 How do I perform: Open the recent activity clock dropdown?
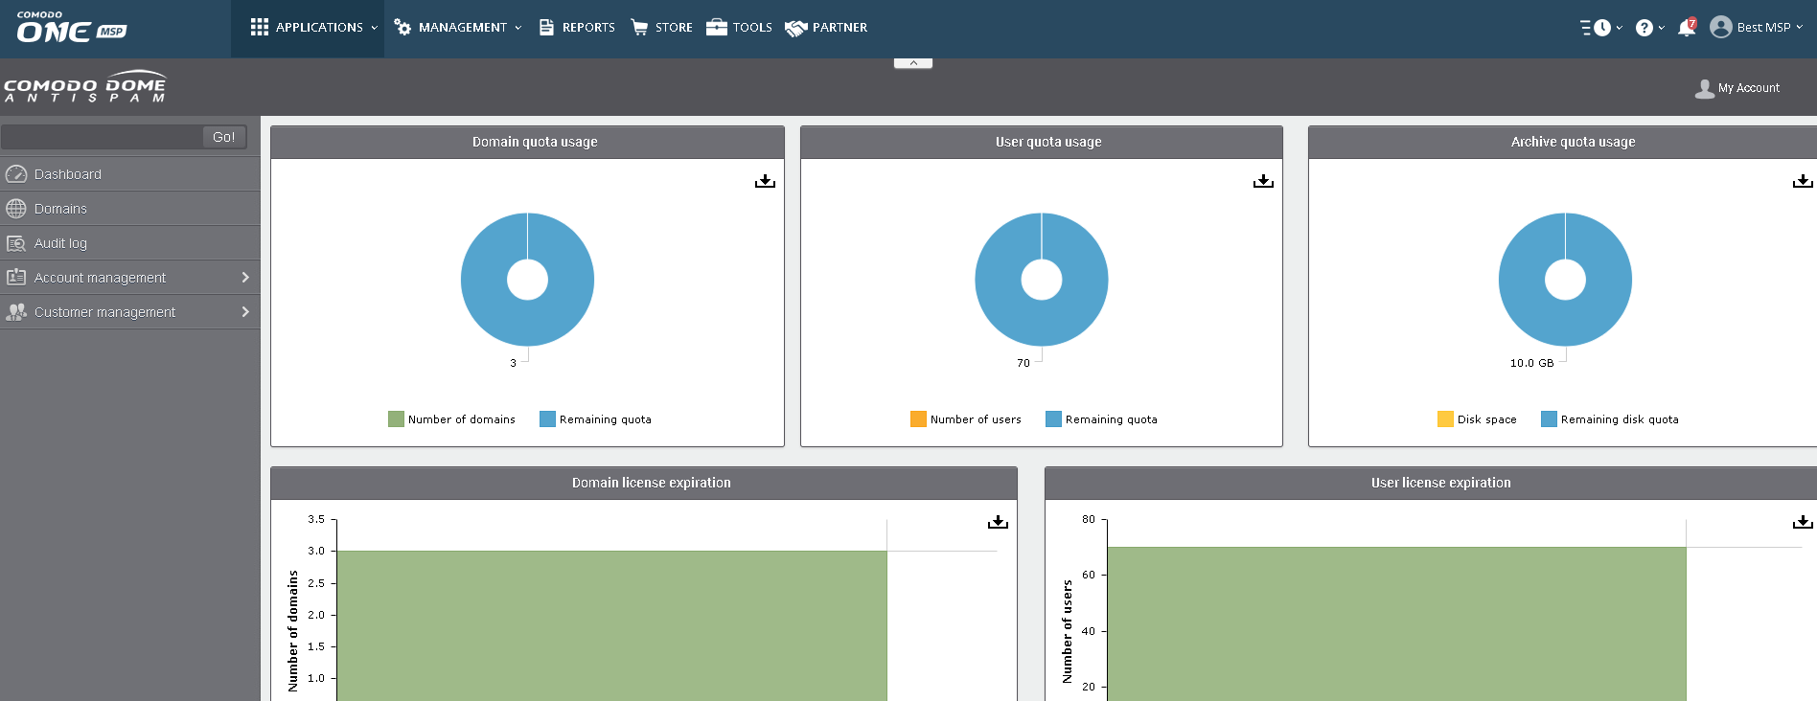point(1601,28)
